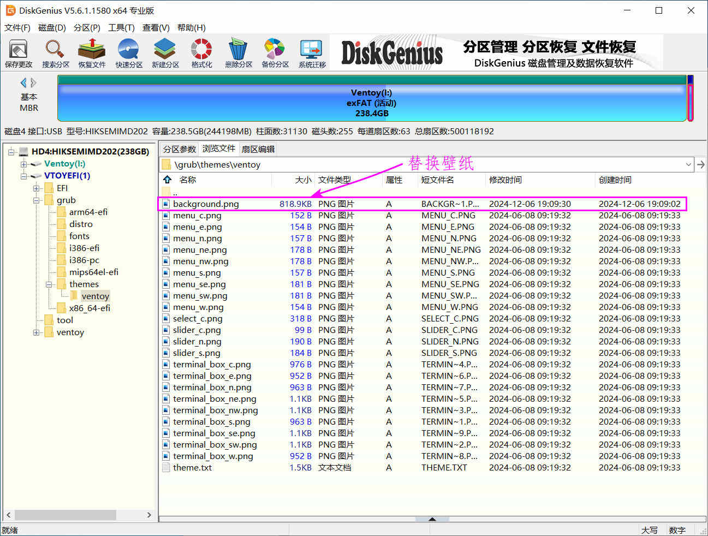Click the parent directory '..' folder icon
Image resolution: width=708 pixels, height=536 pixels.
166,192
